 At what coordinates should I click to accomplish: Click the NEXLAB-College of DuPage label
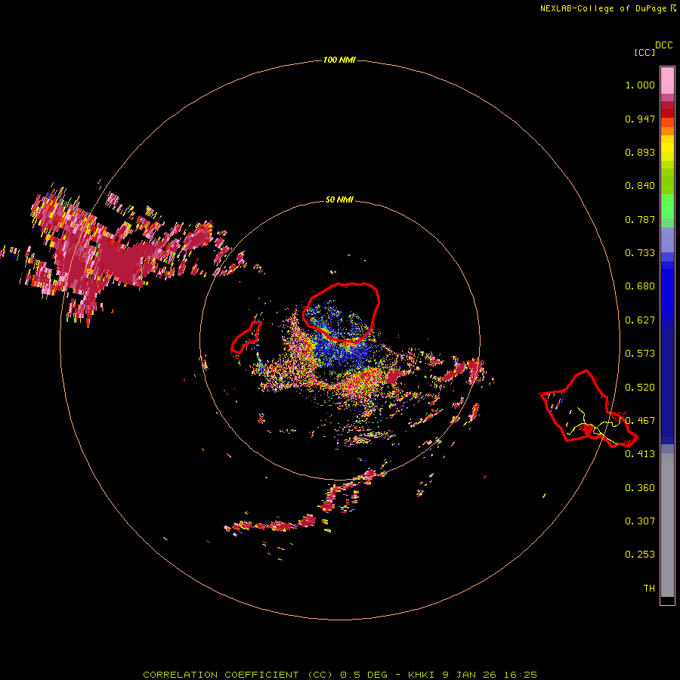click(x=603, y=8)
